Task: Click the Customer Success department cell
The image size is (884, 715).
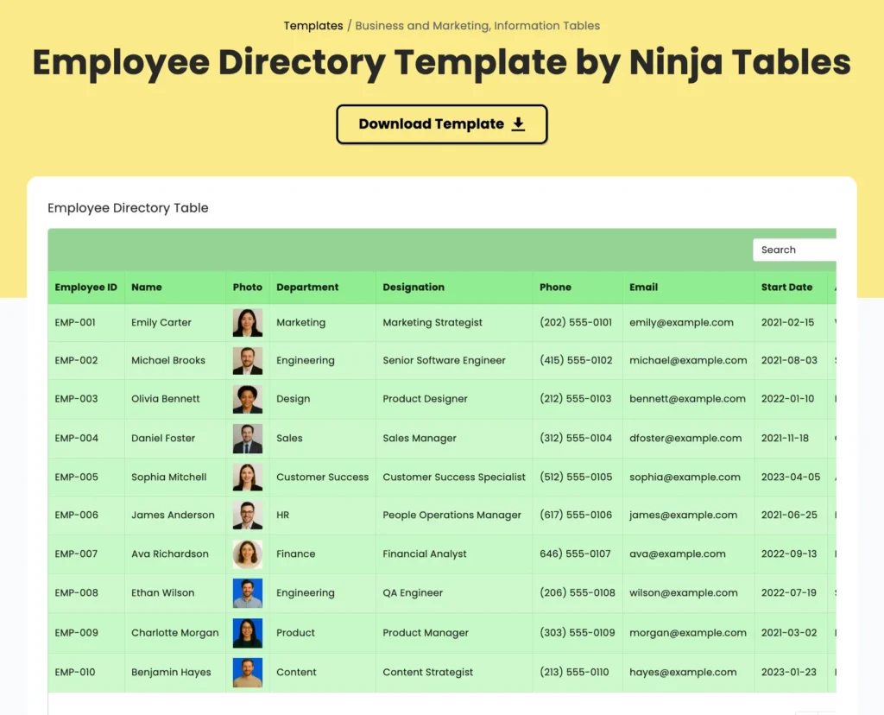Action: click(323, 477)
